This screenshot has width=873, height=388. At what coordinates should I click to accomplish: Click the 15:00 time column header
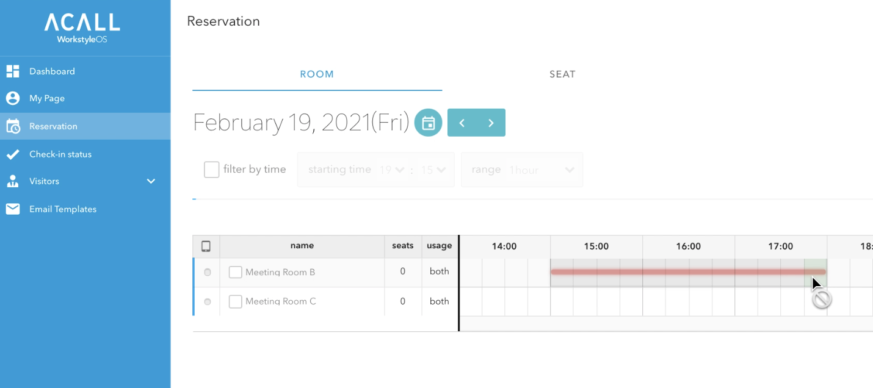point(596,246)
